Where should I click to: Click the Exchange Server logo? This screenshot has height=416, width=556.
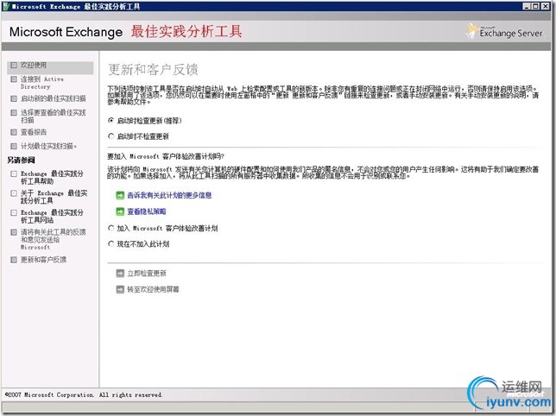(x=504, y=32)
